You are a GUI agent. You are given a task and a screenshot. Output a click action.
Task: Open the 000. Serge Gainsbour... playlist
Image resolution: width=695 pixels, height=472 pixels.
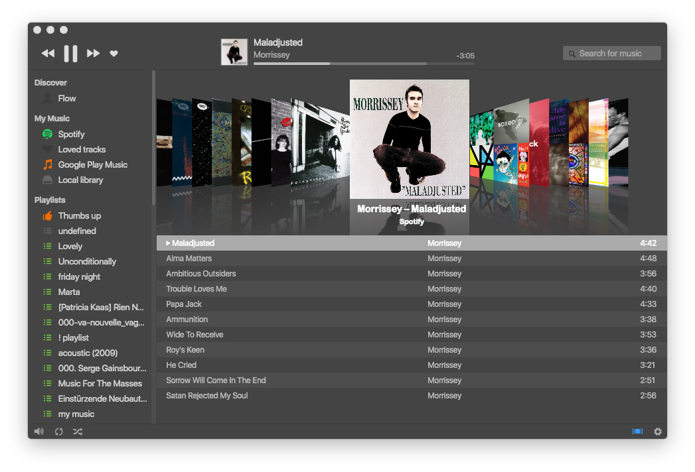[x=102, y=369]
